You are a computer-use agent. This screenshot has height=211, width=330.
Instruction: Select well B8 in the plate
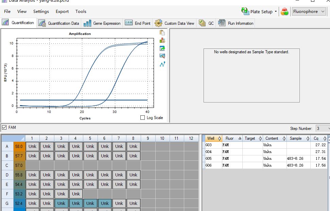pos(134,156)
